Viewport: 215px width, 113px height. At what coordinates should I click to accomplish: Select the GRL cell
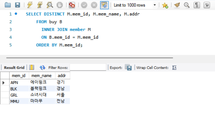(x=19, y=95)
